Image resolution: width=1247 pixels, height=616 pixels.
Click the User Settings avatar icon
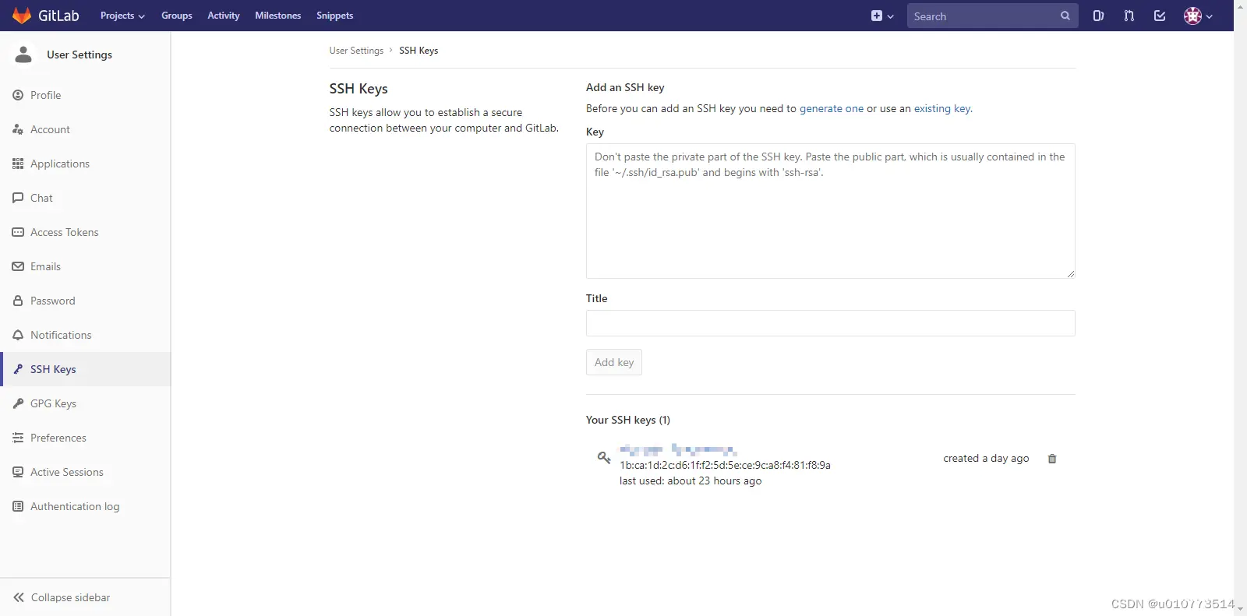[24, 55]
